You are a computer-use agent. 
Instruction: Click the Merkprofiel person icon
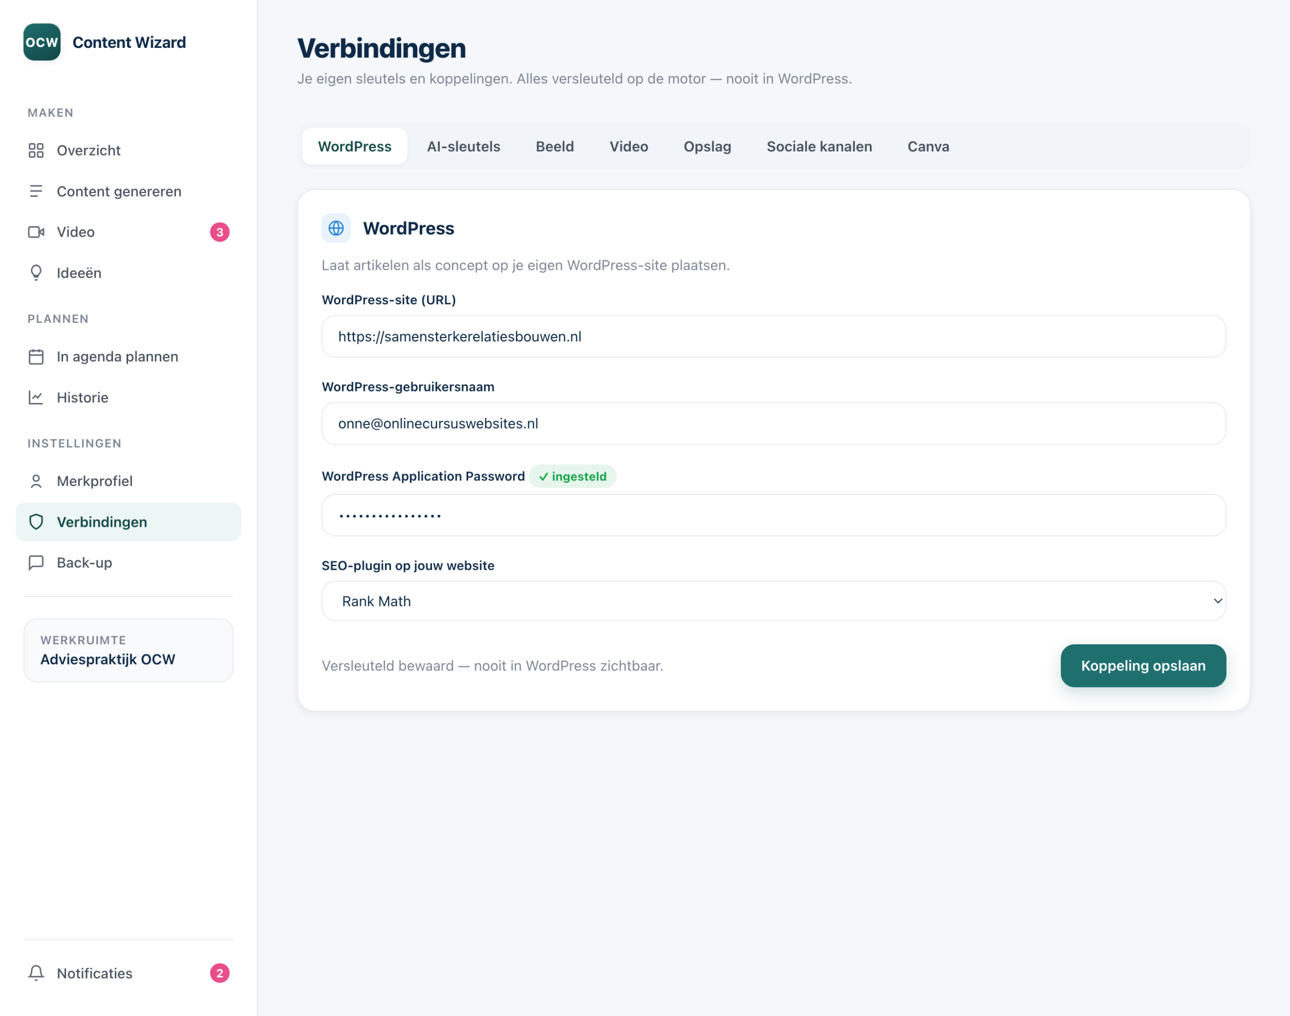click(x=36, y=481)
